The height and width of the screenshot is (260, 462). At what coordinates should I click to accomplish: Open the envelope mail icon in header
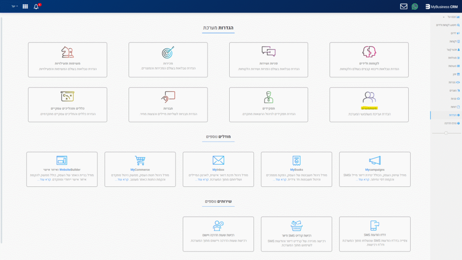coord(404,7)
